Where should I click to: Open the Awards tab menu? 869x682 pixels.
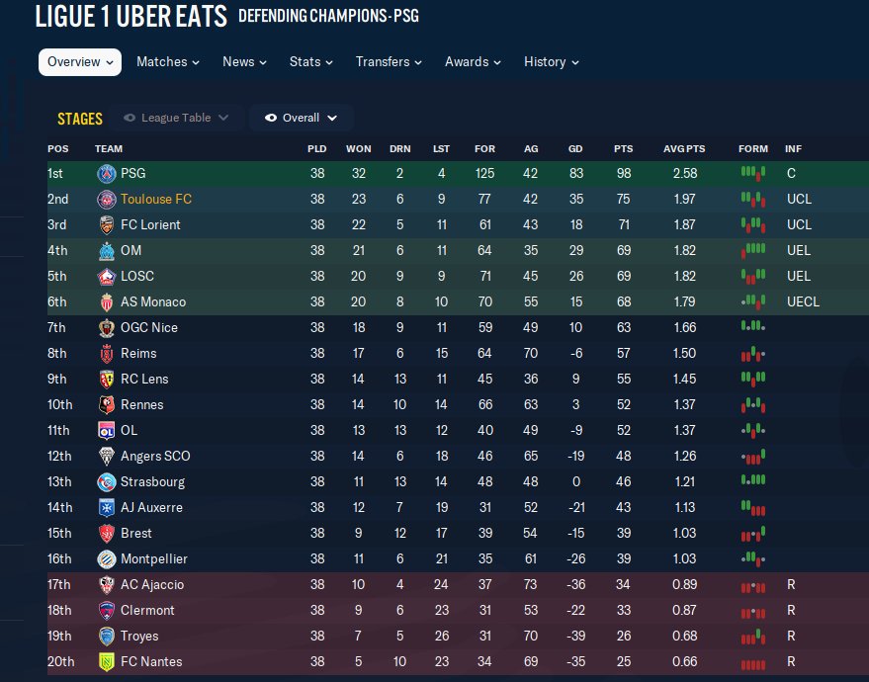point(472,62)
